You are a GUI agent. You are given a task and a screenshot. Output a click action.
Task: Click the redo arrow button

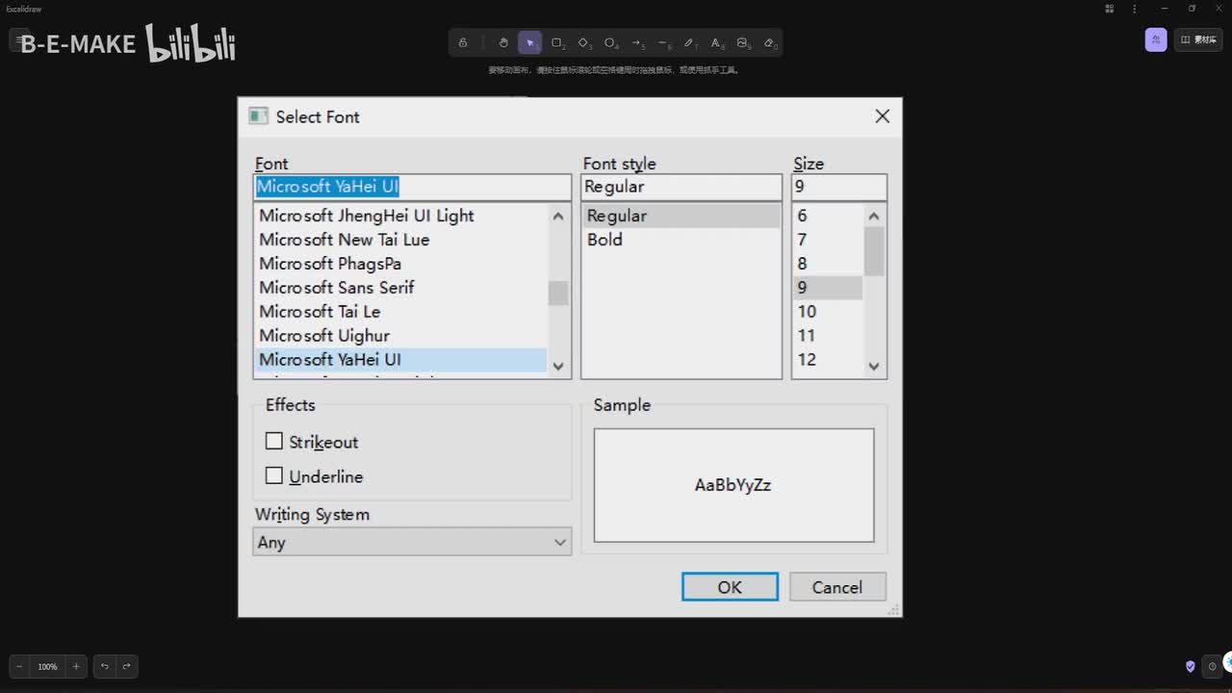[x=126, y=666]
